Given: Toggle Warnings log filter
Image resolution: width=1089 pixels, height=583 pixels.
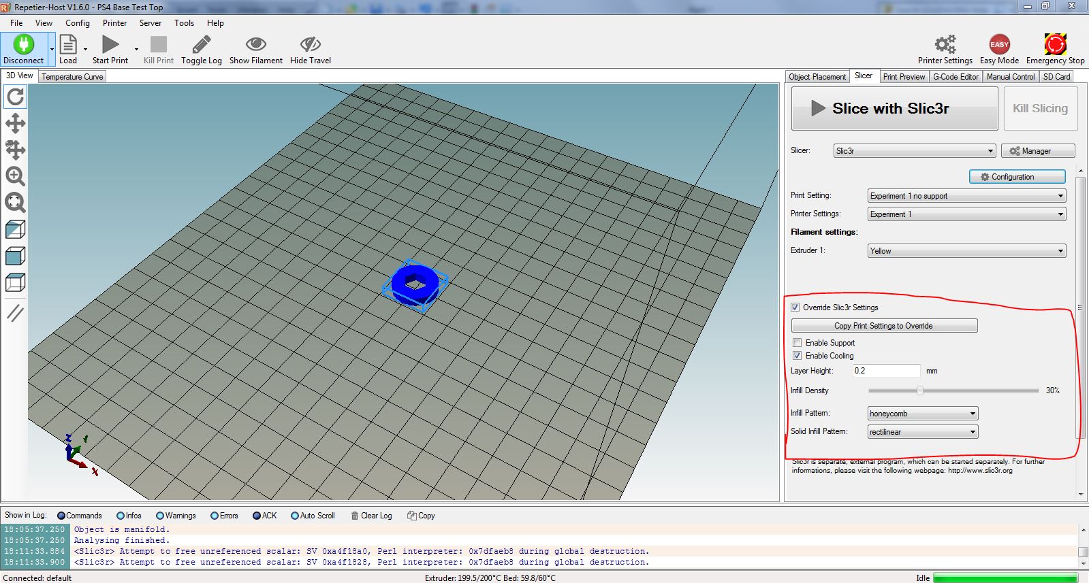Looking at the screenshot, I should (x=160, y=516).
